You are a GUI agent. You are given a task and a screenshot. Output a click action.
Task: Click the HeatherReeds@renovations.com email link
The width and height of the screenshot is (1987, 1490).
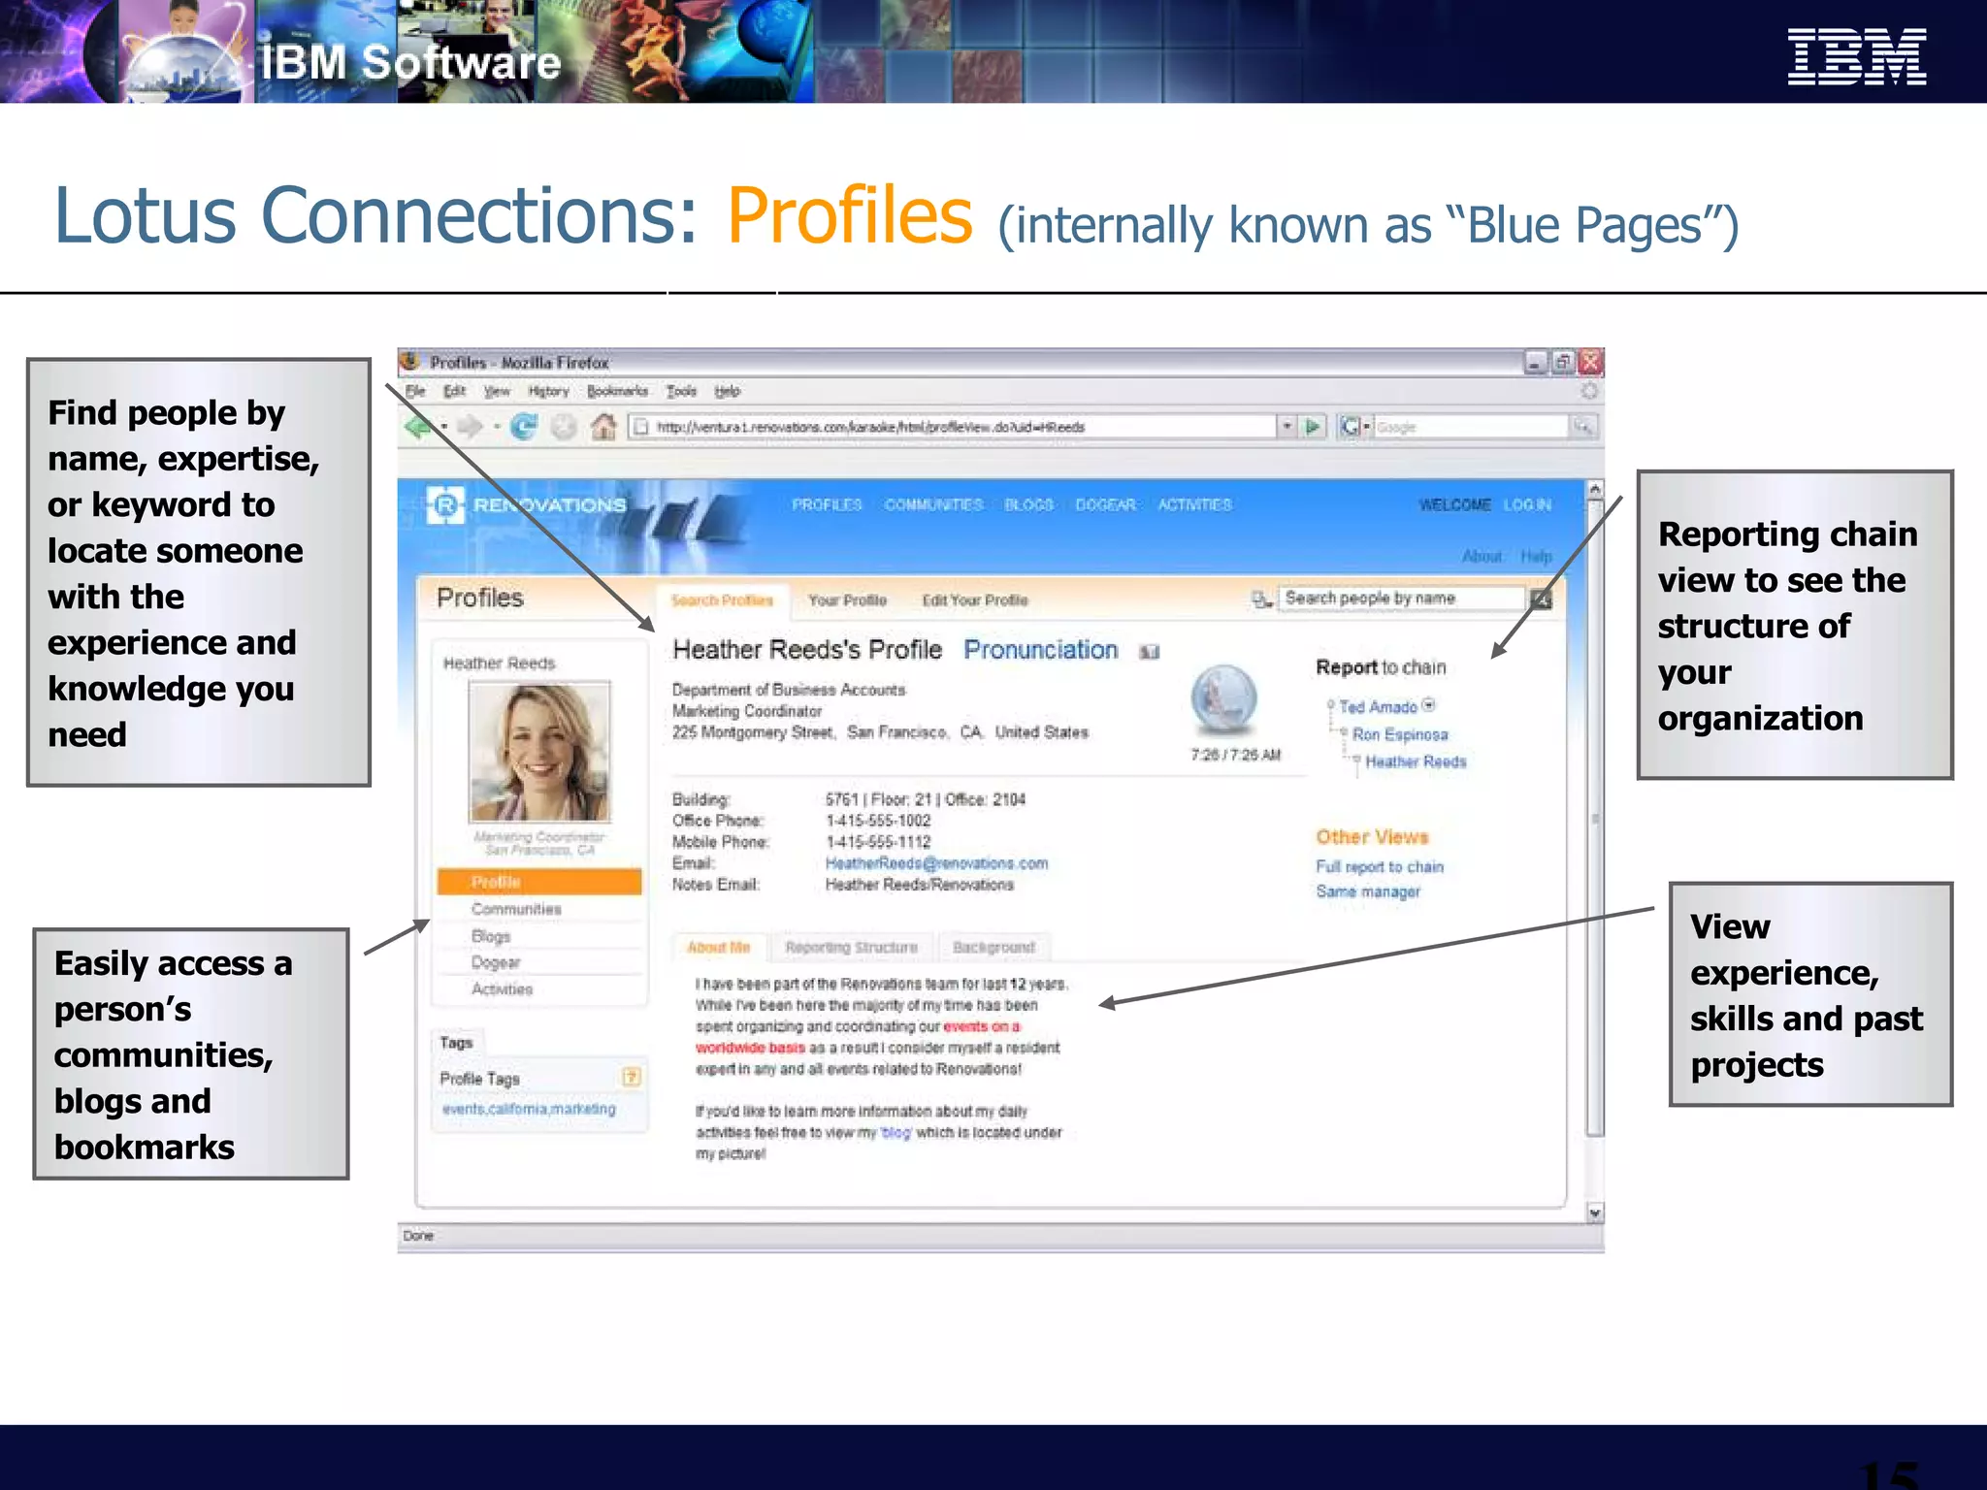click(936, 863)
